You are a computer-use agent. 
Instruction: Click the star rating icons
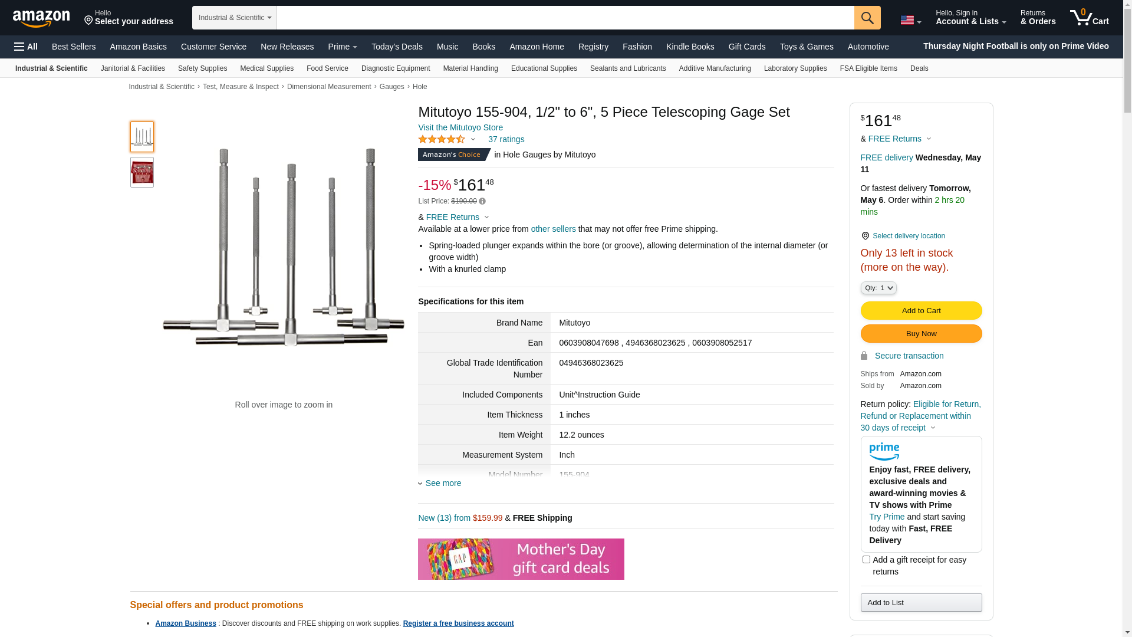coord(442,140)
